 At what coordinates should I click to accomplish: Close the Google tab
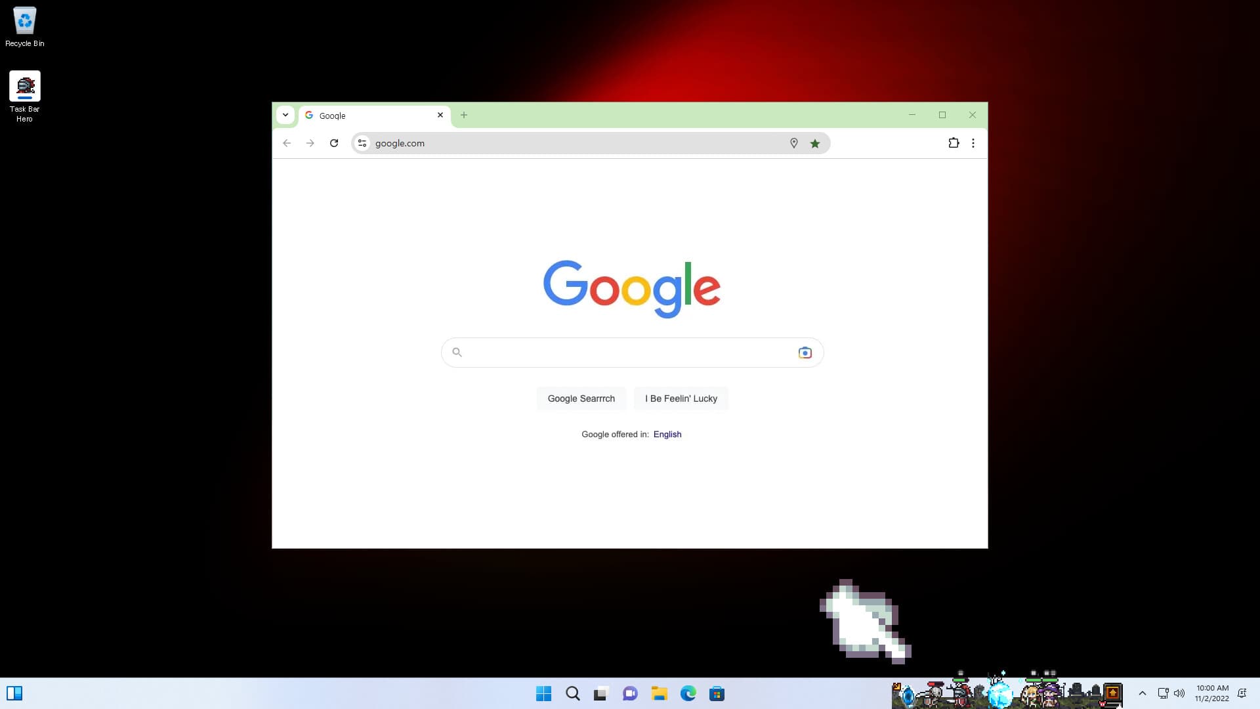pos(440,115)
